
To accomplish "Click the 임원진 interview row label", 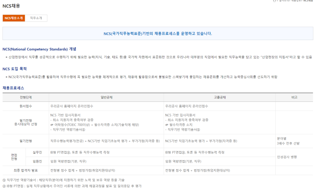I will [37, 161].
